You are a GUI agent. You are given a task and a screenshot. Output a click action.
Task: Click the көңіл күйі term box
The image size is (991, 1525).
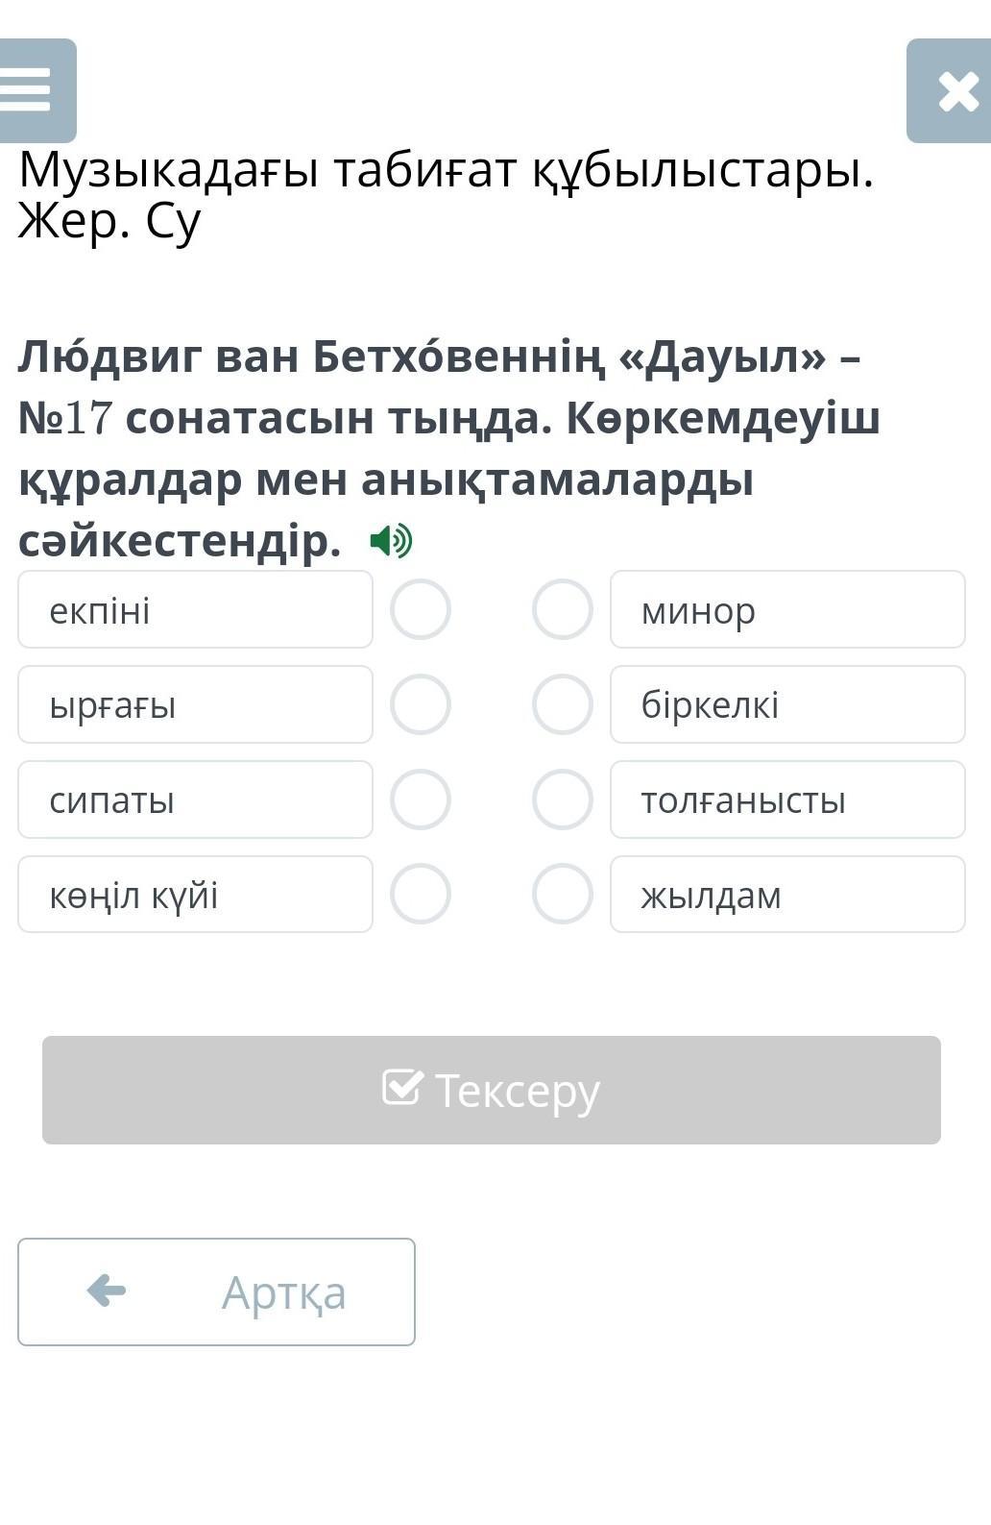coord(195,894)
